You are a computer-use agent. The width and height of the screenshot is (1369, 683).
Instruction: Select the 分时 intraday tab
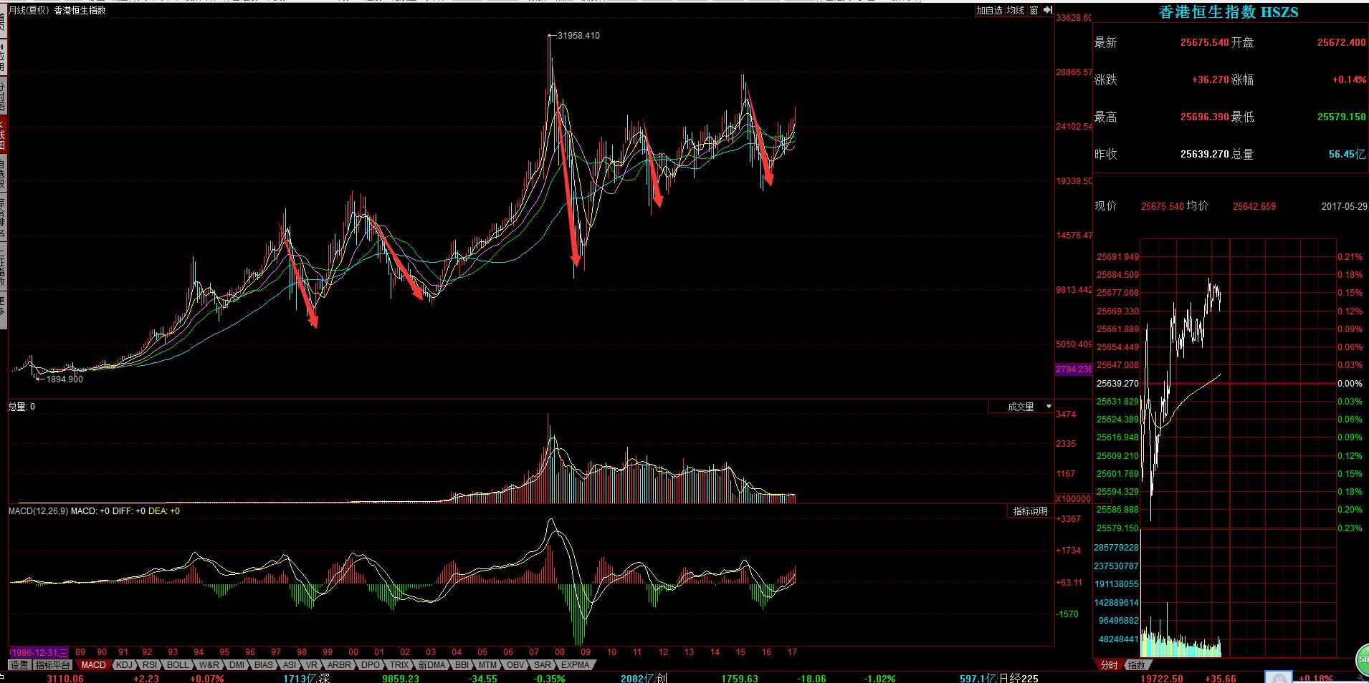coord(1108,665)
